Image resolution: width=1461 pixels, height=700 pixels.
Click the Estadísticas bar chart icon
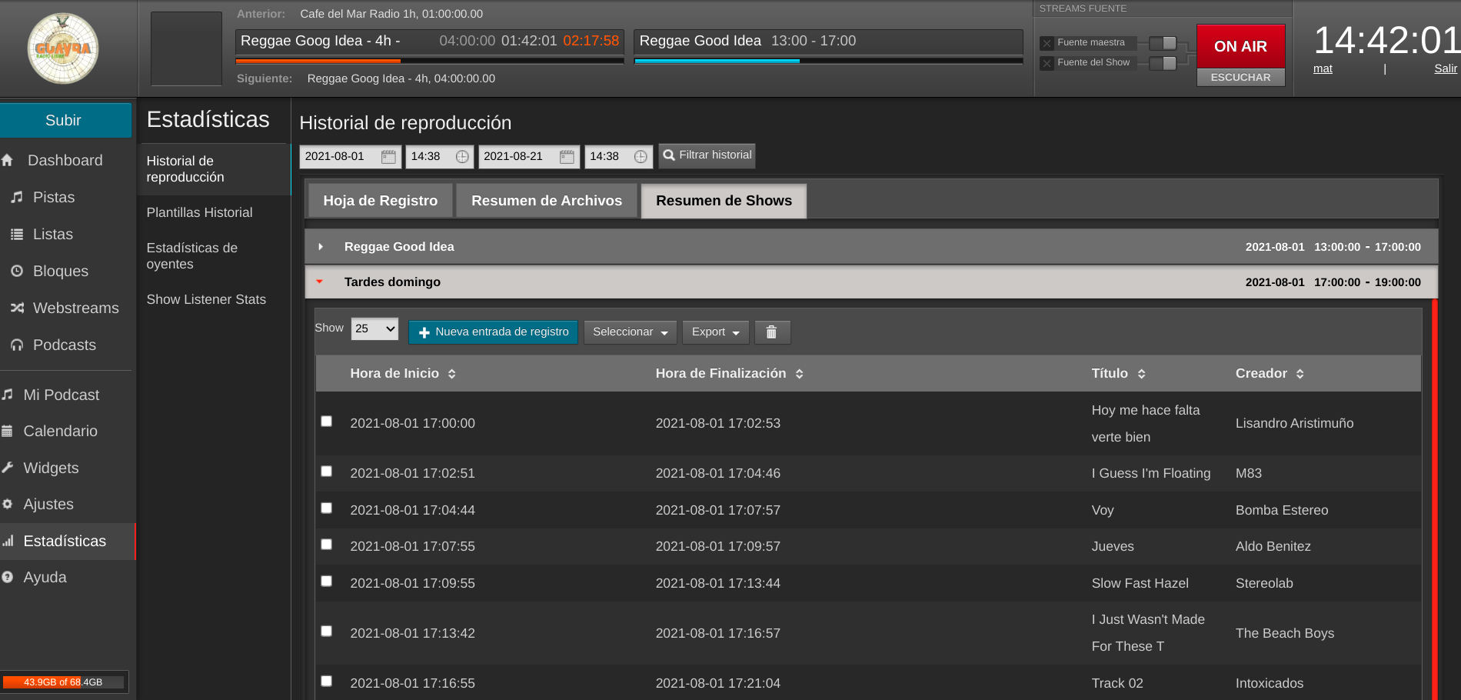pyautogui.click(x=8, y=541)
